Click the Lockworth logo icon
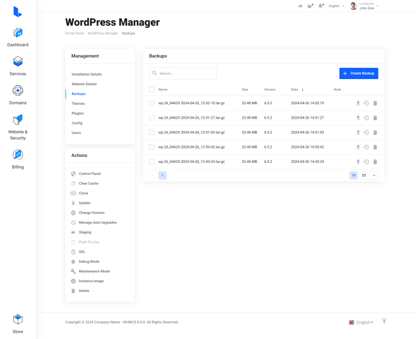The image size is (416, 339). pyautogui.click(x=18, y=12)
